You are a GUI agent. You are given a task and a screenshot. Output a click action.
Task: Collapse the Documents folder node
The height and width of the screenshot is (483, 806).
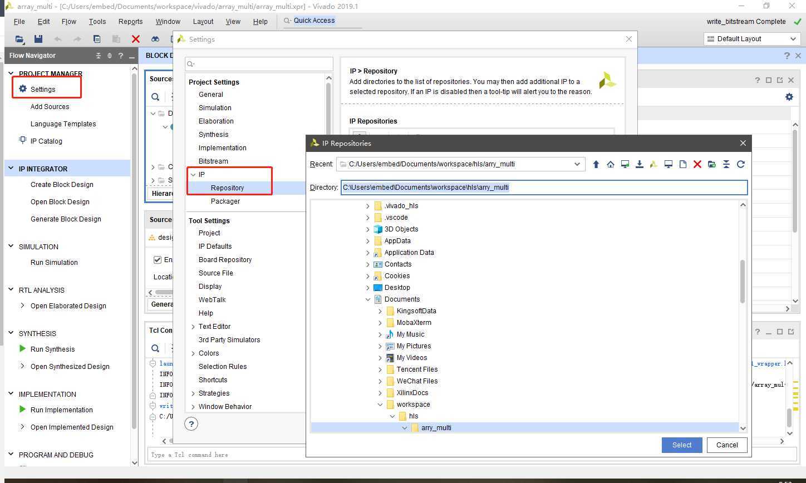[x=368, y=299]
